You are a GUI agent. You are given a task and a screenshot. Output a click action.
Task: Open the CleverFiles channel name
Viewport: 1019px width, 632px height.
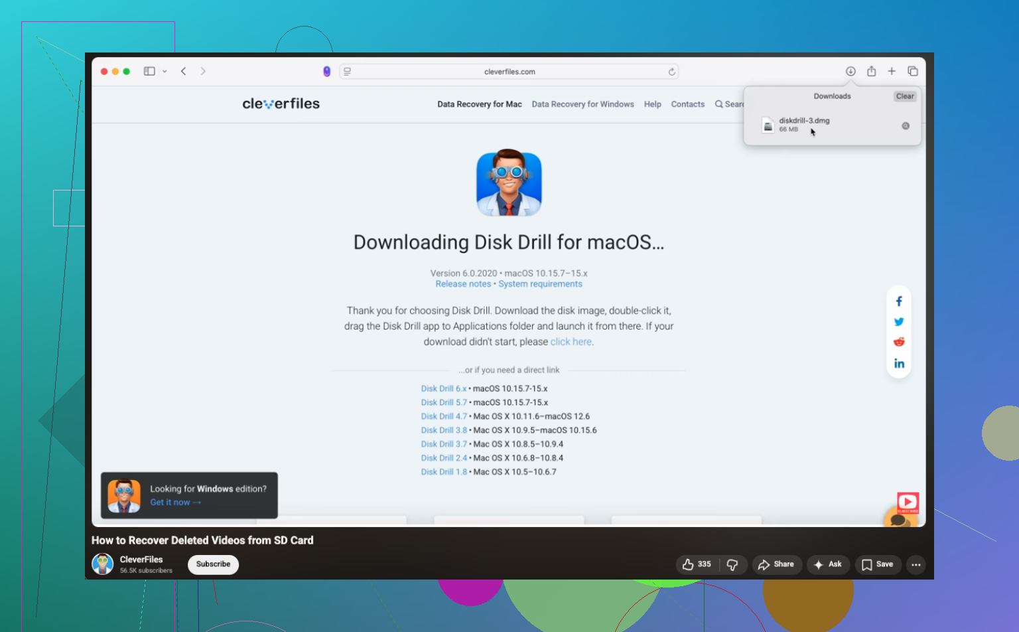[x=141, y=560]
